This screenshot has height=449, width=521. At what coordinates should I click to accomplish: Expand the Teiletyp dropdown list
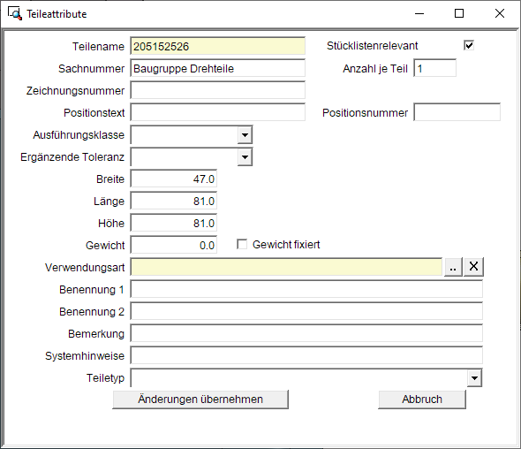(x=474, y=378)
